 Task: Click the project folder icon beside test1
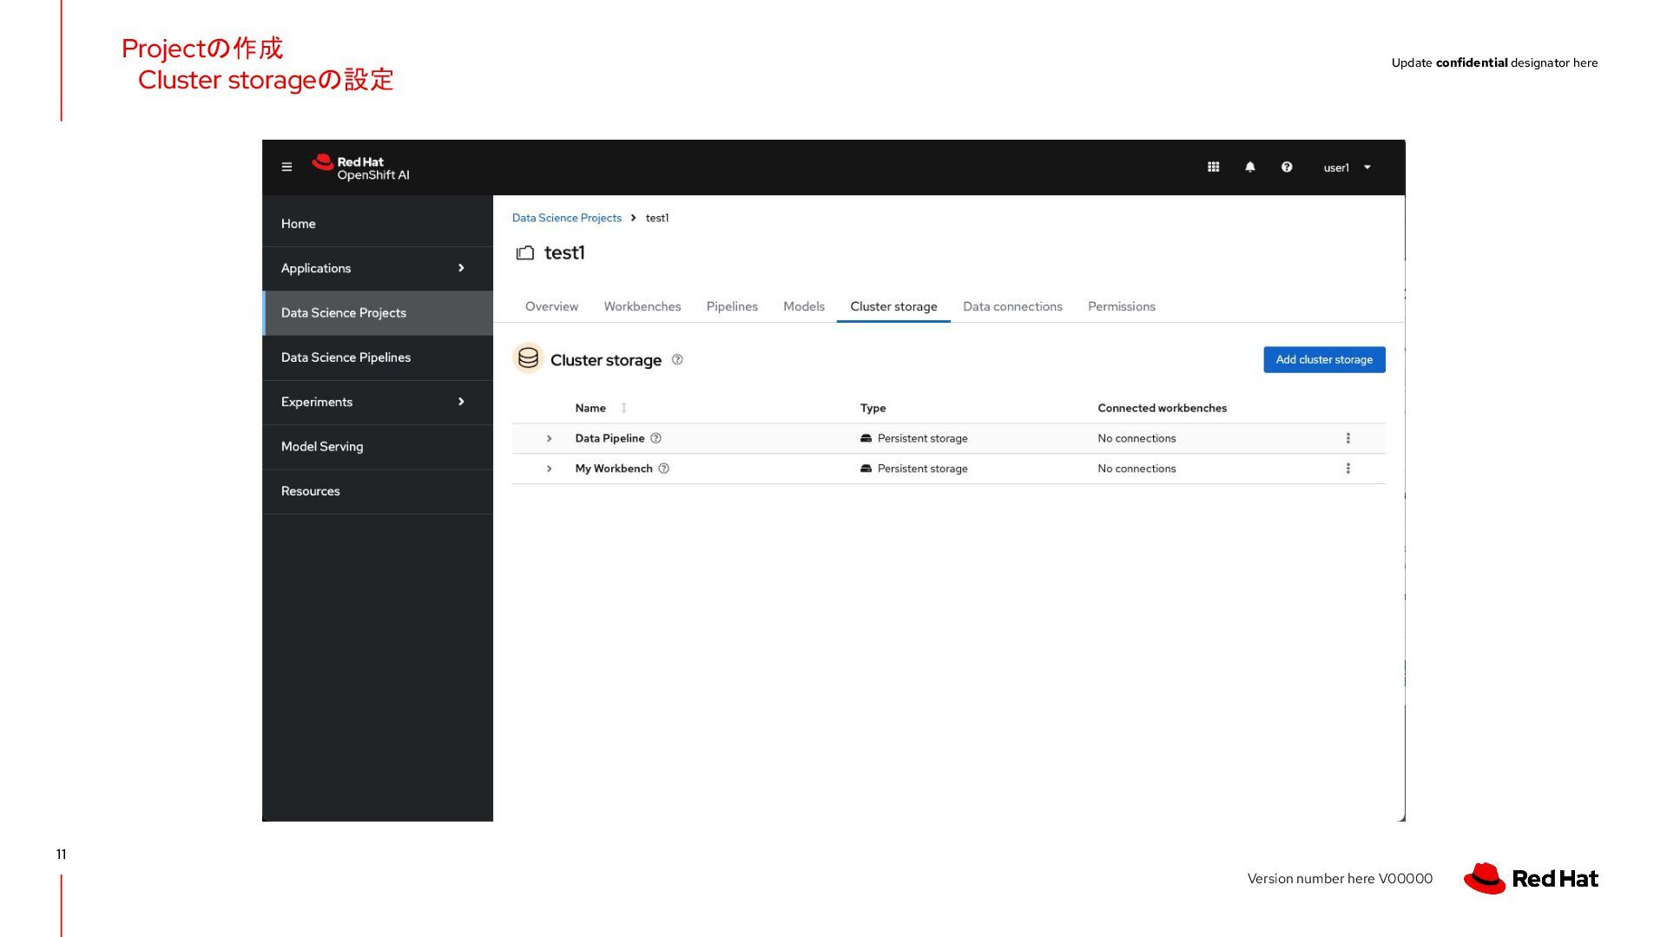click(x=525, y=253)
